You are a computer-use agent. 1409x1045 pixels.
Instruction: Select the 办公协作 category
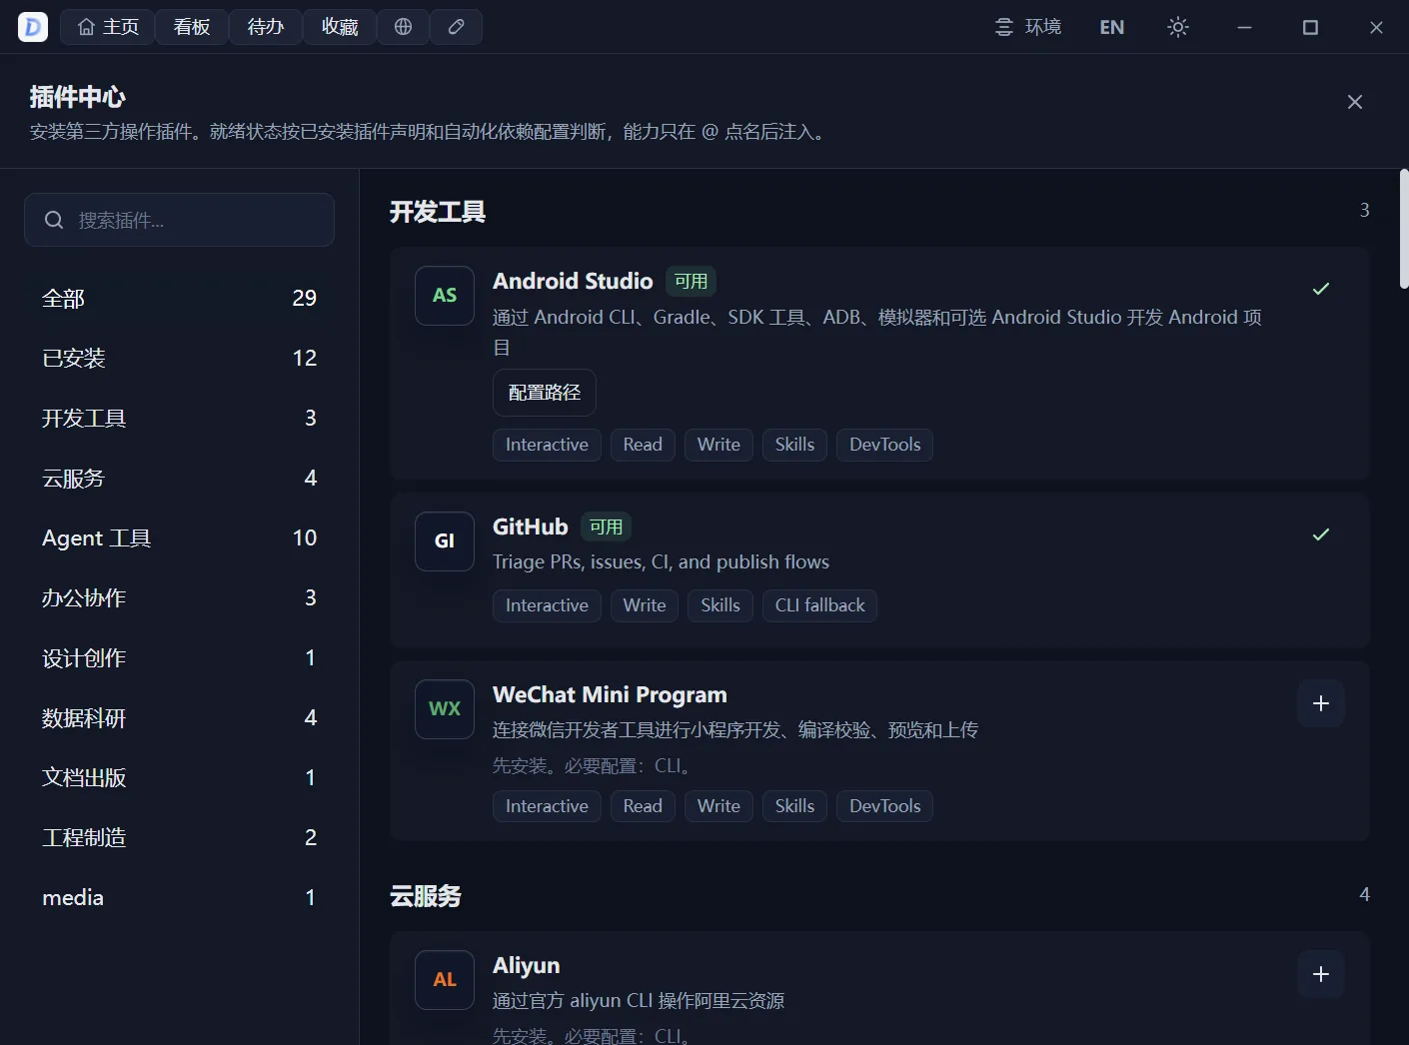pos(179,597)
